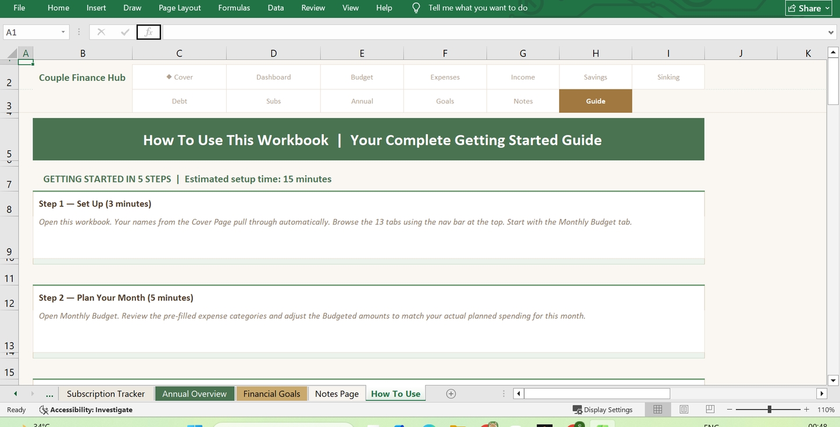Click the formula bar input field
840x427 pixels.
coord(494,33)
